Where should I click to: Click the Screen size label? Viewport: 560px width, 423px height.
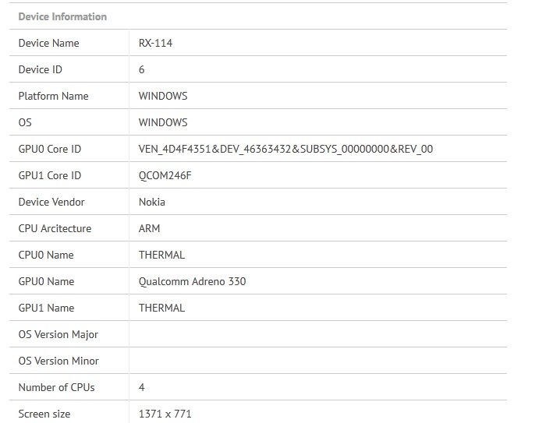point(44,414)
